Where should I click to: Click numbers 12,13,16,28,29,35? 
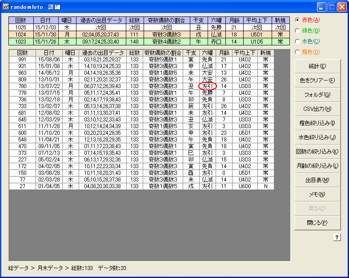tap(103, 140)
